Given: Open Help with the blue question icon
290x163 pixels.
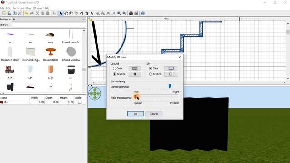Looking at the screenshot, I should [143, 13].
